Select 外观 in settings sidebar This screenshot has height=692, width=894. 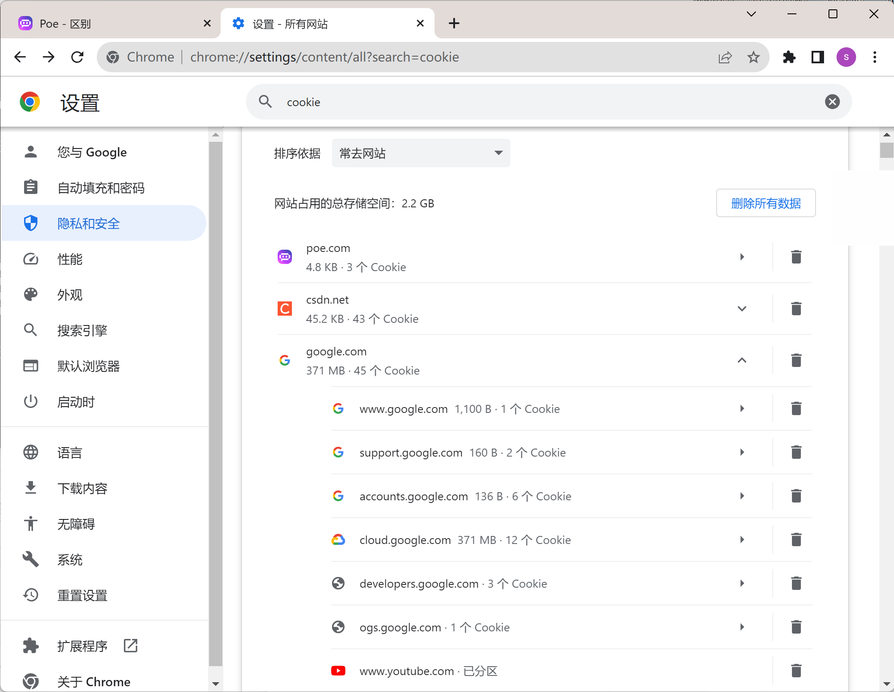click(x=70, y=295)
